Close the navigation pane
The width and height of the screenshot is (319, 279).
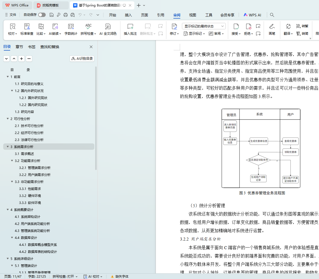91,47
